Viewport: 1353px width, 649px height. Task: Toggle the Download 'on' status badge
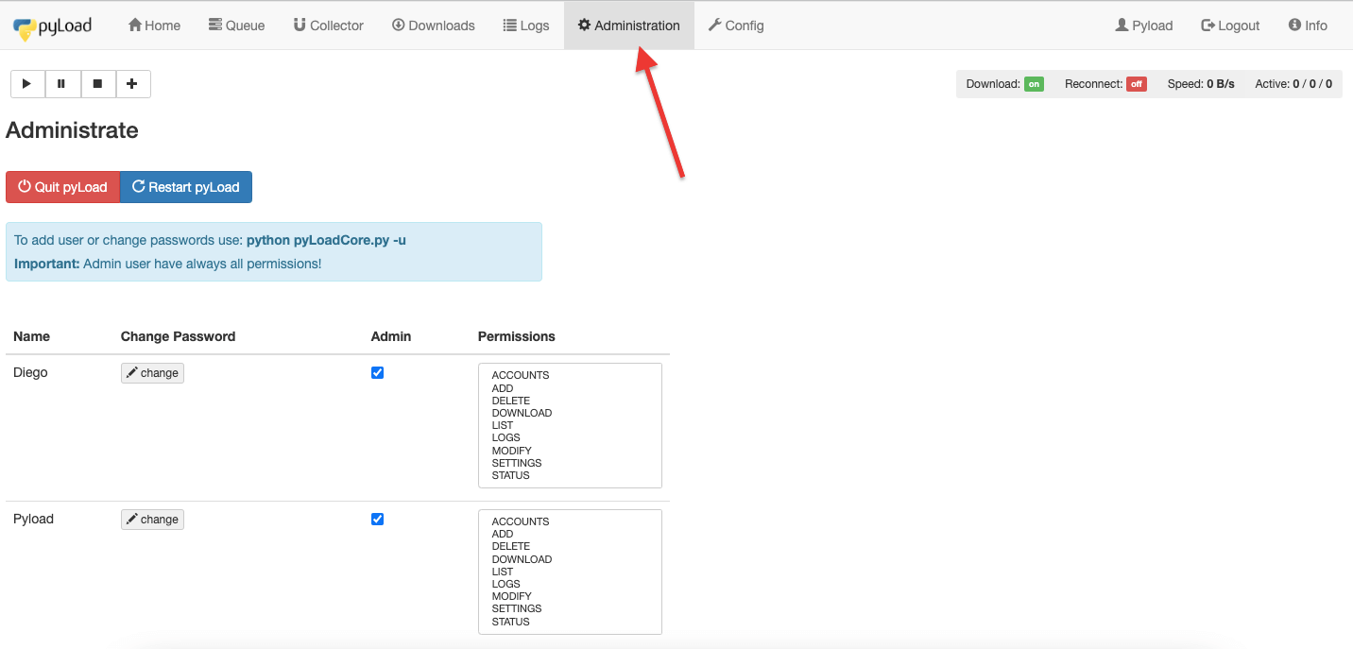coord(1035,84)
